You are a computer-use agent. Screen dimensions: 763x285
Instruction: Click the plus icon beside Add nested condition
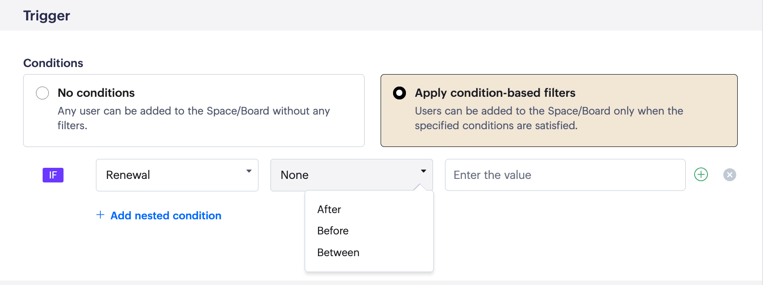100,215
